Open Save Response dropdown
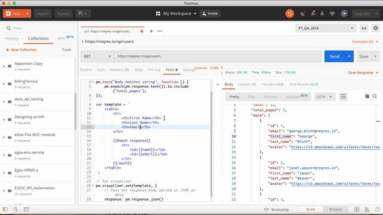383x215 pixels. pos(363,72)
